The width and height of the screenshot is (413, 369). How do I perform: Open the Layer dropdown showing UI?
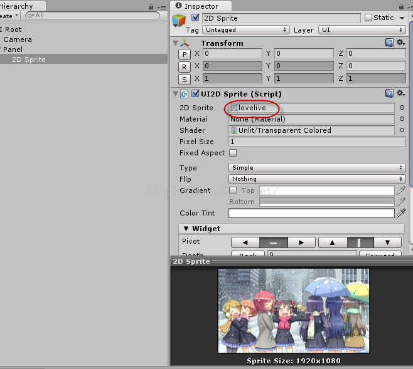tap(362, 29)
